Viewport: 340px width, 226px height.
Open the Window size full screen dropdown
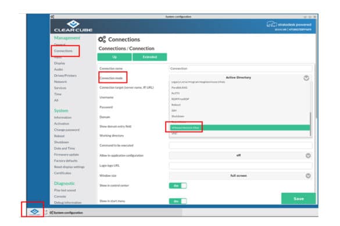[240, 176]
